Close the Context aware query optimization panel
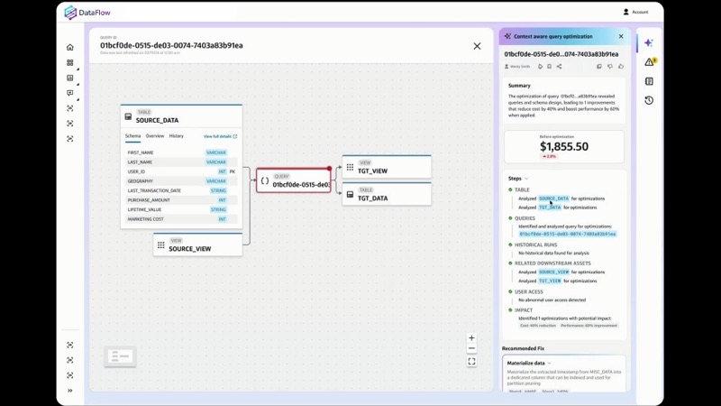 pos(621,36)
